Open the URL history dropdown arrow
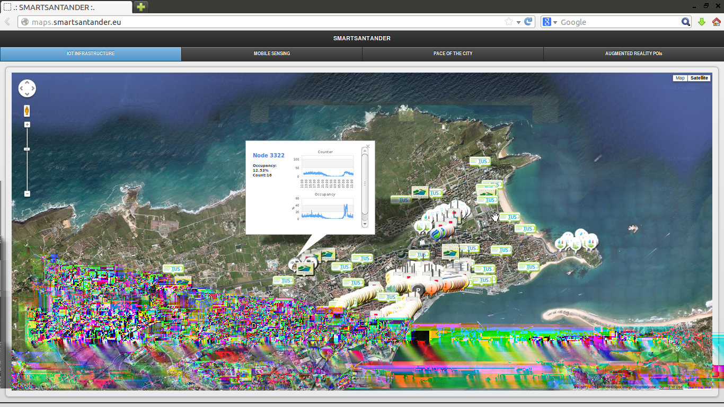Image resolution: width=724 pixels, height=407 pixels. pos(518,22)
